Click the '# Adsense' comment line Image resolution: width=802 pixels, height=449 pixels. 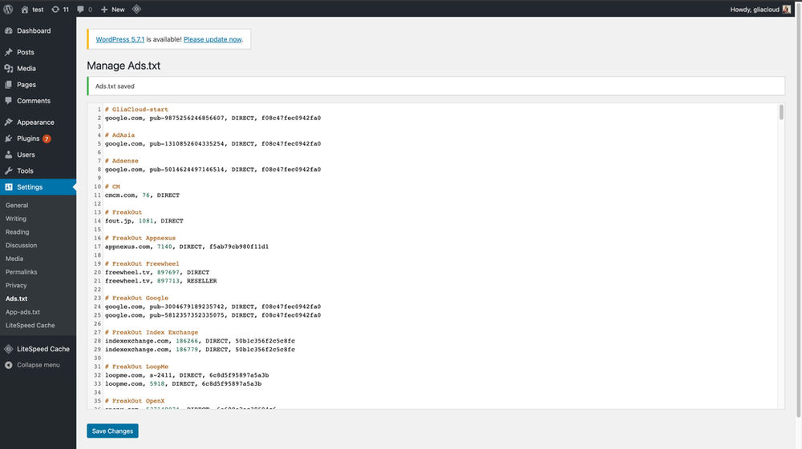point(122,161)
